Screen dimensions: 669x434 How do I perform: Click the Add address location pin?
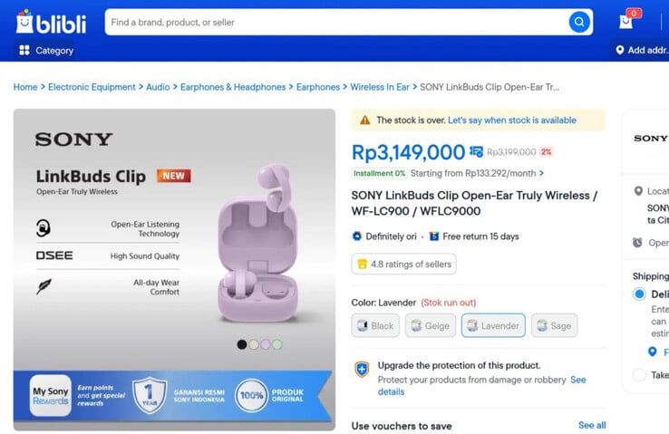[620, 51]
